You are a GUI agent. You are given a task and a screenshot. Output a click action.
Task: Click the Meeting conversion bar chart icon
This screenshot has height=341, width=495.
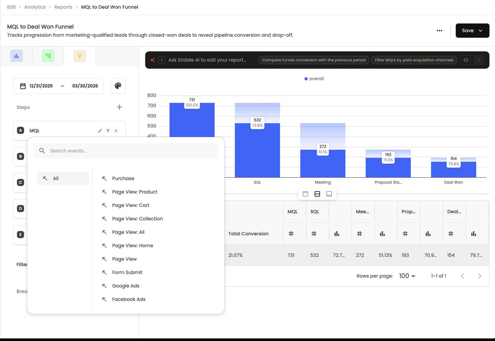coord(382,234)
